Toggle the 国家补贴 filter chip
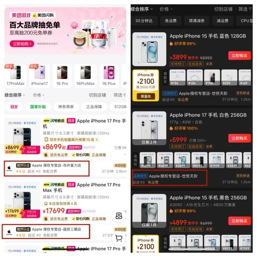This screenshot has width=257, height=257. pyautogui.click(x=38, y=107)
